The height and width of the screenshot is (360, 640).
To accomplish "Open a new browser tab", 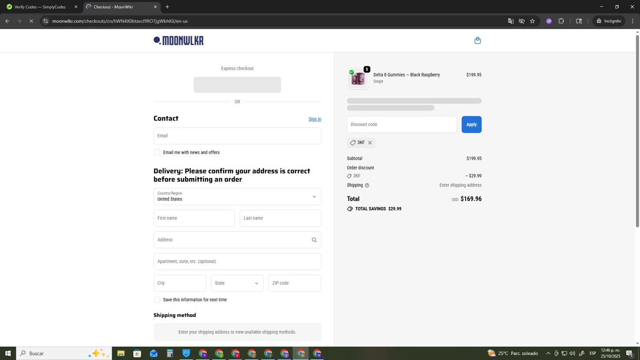I will [x=167, y=7].
